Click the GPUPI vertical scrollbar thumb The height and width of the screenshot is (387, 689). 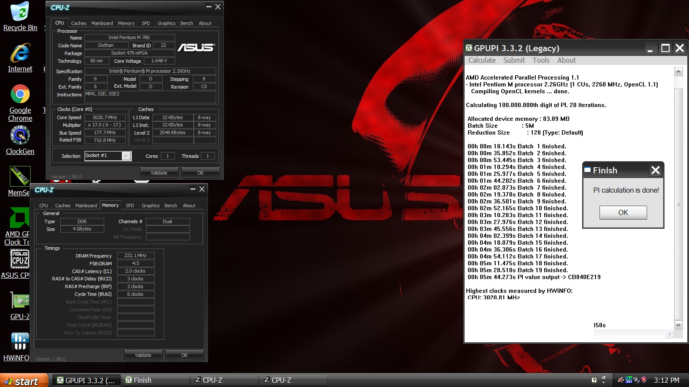679,204
